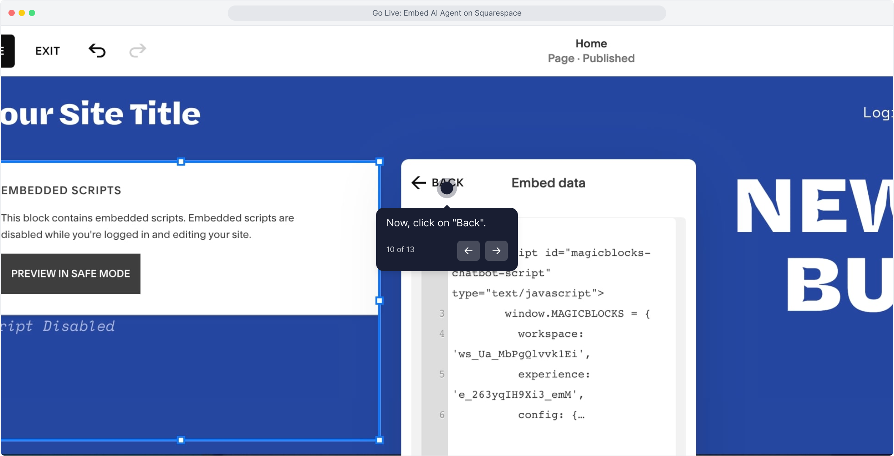
Task: Click the top-right corner resize handle
Action: pos(379,162)
